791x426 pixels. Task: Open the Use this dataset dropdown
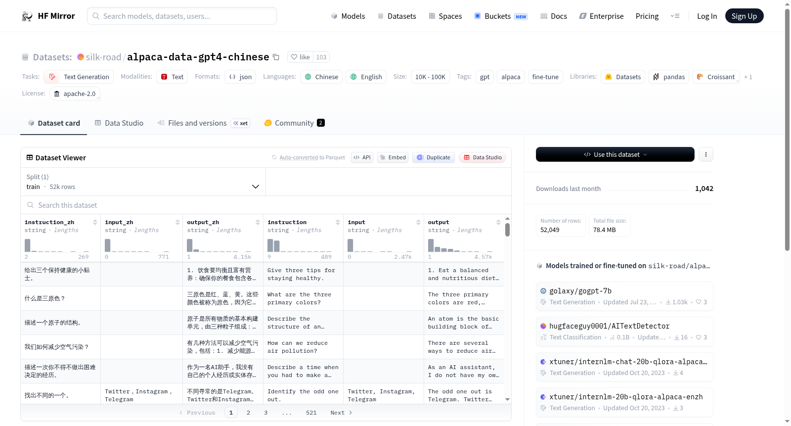pyautogui.click(x=615, y=154)
